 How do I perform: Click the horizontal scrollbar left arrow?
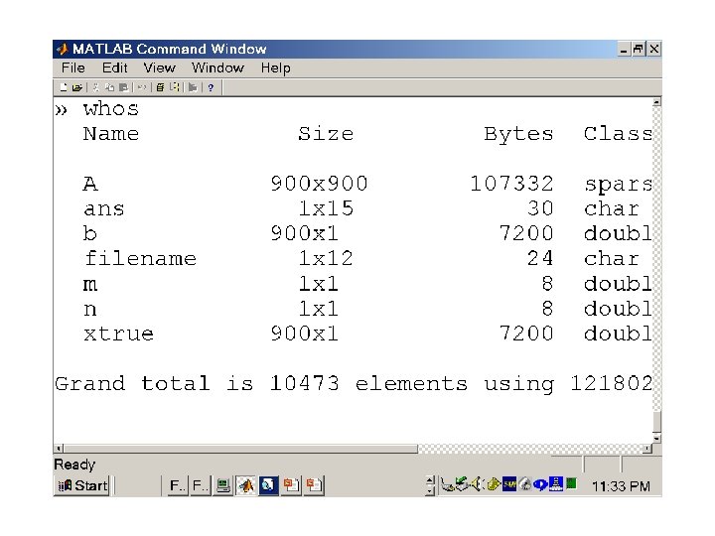(59, 449)
